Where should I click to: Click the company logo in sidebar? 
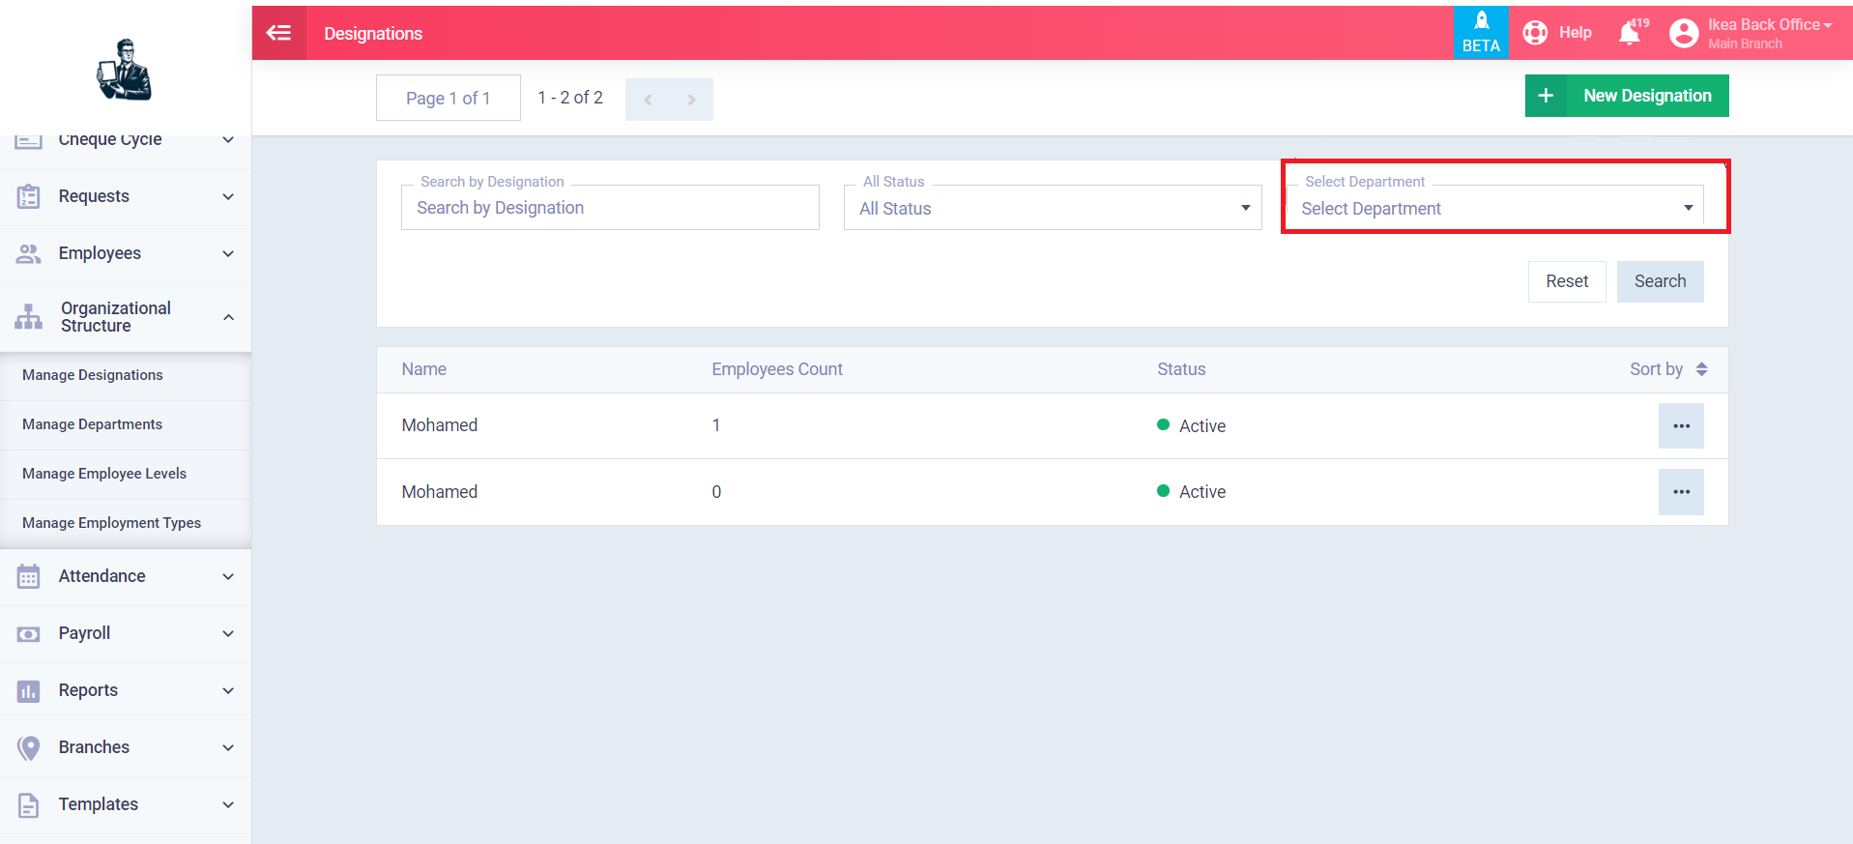coord(125,70)
